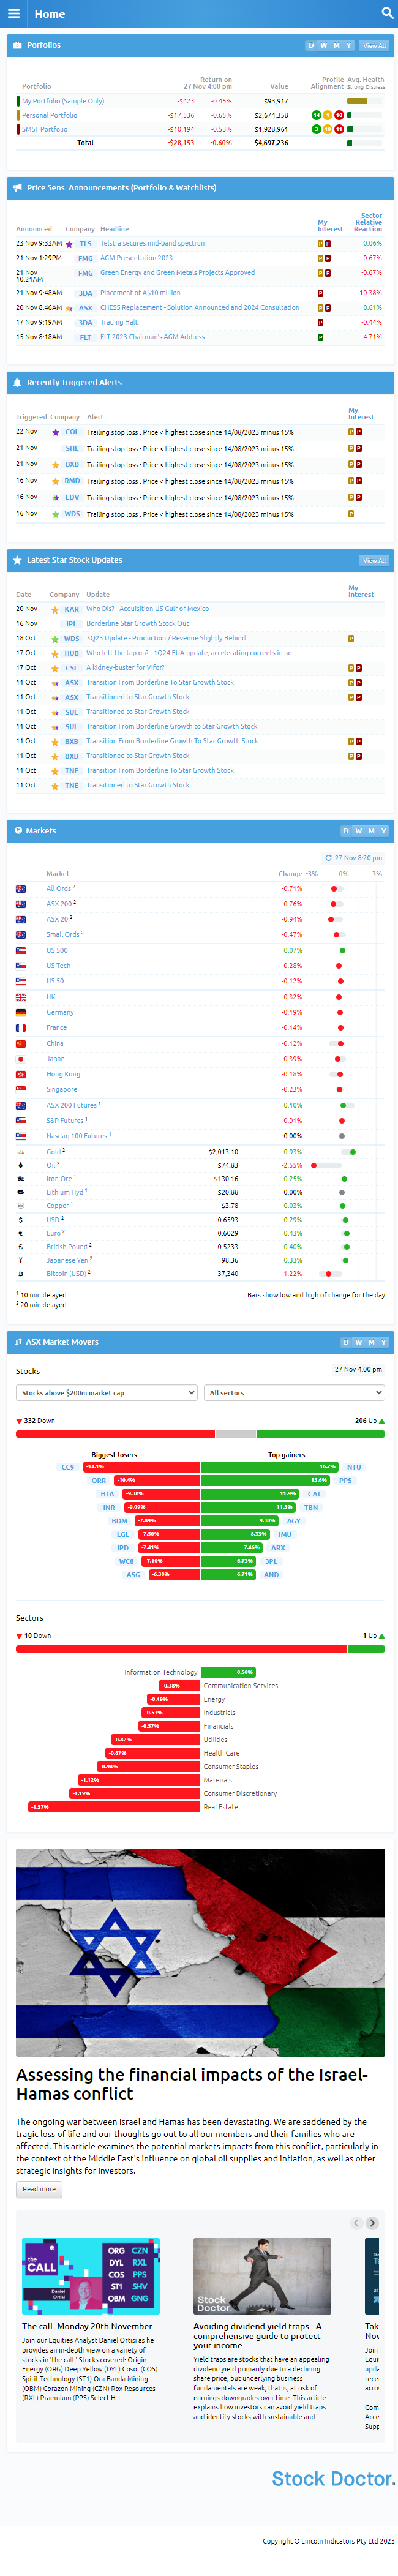398x2576 pixels.
Task: Open the hamburger navigation menu
Action: [14, 14]
